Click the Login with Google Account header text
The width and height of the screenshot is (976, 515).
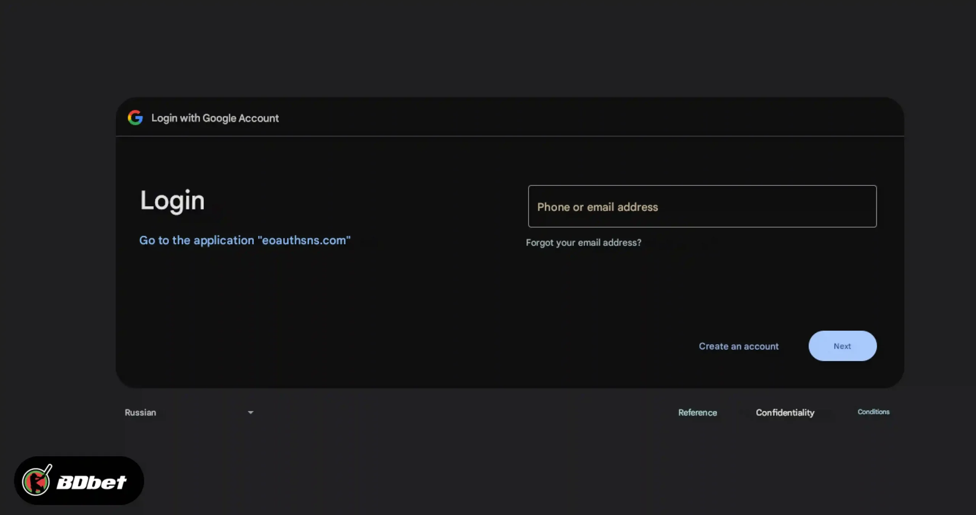(x=215, y=118)
